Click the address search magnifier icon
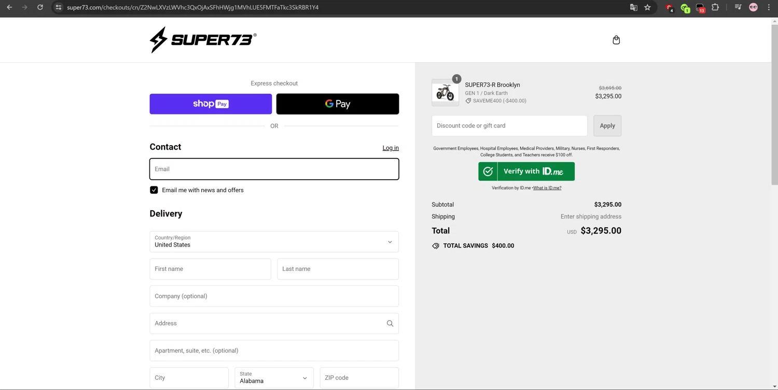This screenshot has height=390, width=778. pos(390,324)
